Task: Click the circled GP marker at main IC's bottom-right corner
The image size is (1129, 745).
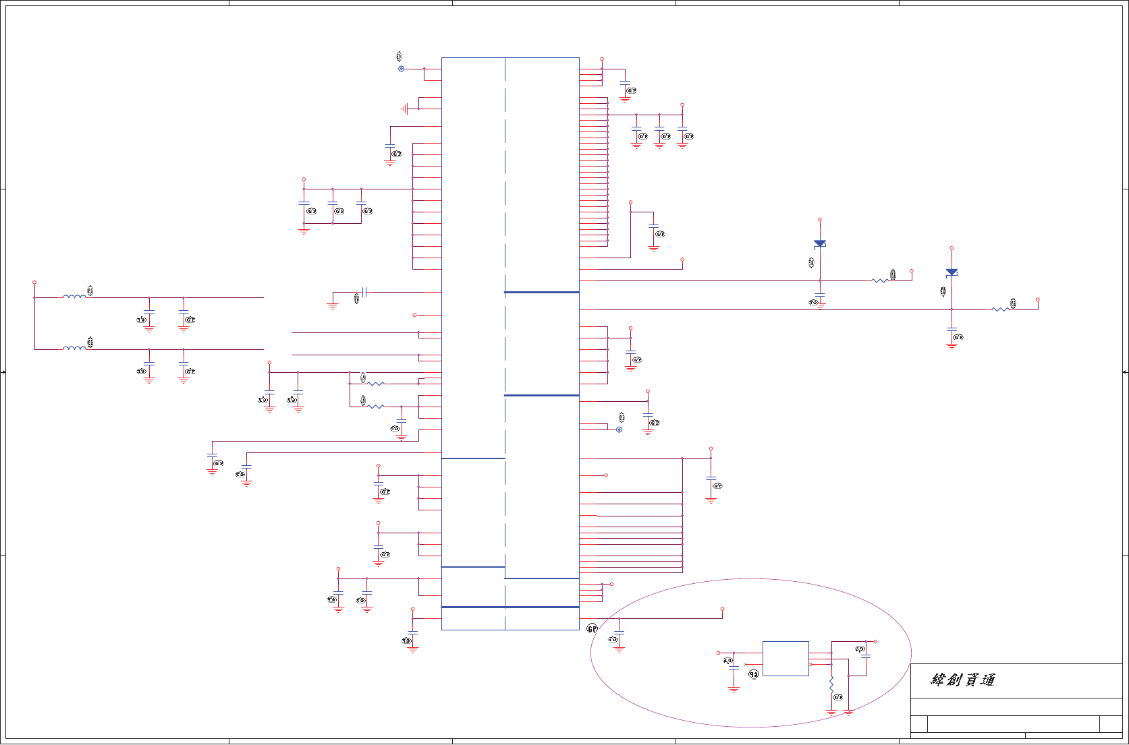Action: pos(592,628)
